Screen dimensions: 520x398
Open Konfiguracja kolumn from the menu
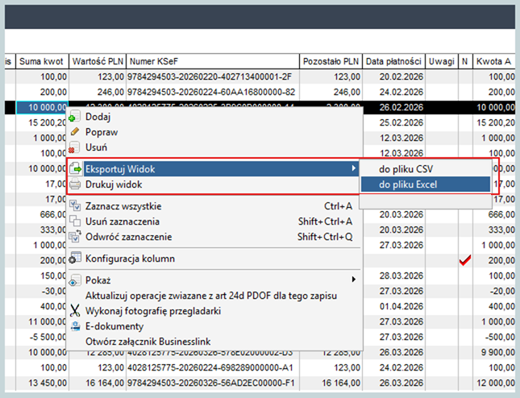(214, 259)
